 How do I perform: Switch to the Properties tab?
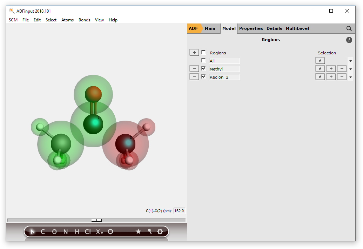coord(251,28)
